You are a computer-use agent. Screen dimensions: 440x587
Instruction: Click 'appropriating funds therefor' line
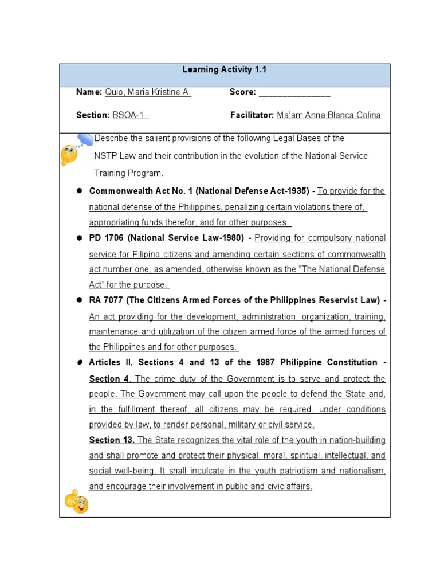[190, 222]
